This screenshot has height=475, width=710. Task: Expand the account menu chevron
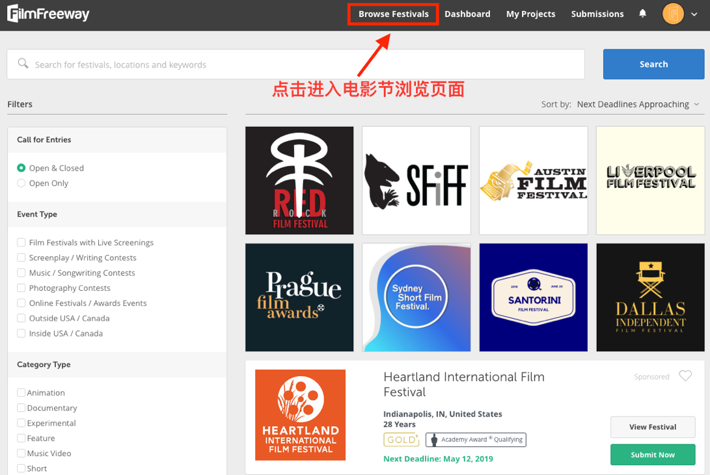coord(694,14)
